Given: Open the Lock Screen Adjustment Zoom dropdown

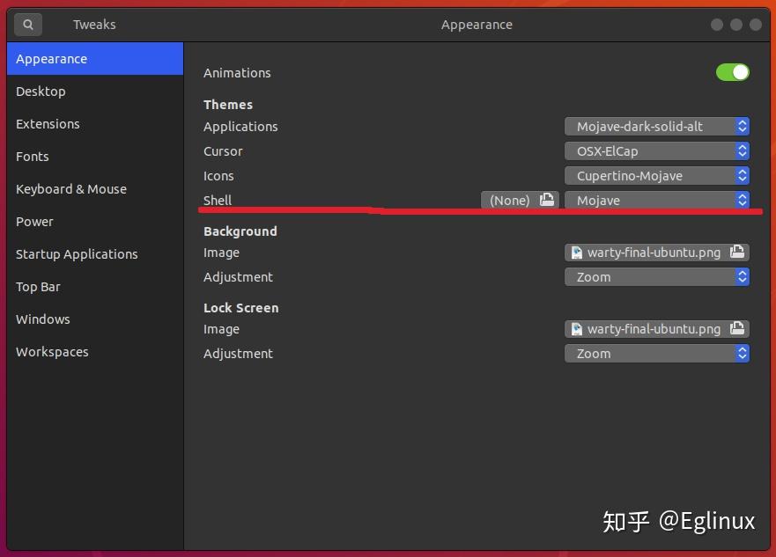Looking at the screenshot, I should coord(656,353).
